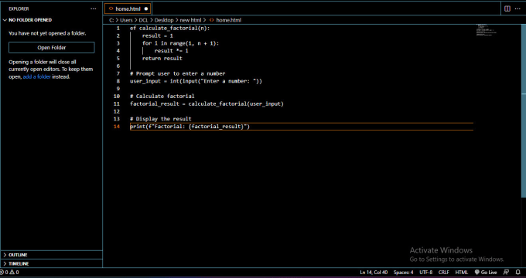Screen dimensions: 526x278
Task: Open the notifications bell in status bar
Action: [x=518, y=273]
